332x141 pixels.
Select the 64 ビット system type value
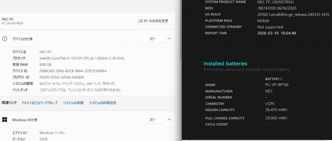(x=77, y=83)
